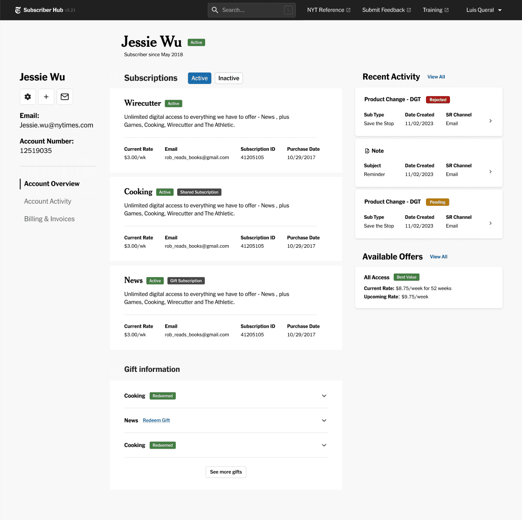Go to Account Overview section
522x520 pixels.
tap(52, 184)
